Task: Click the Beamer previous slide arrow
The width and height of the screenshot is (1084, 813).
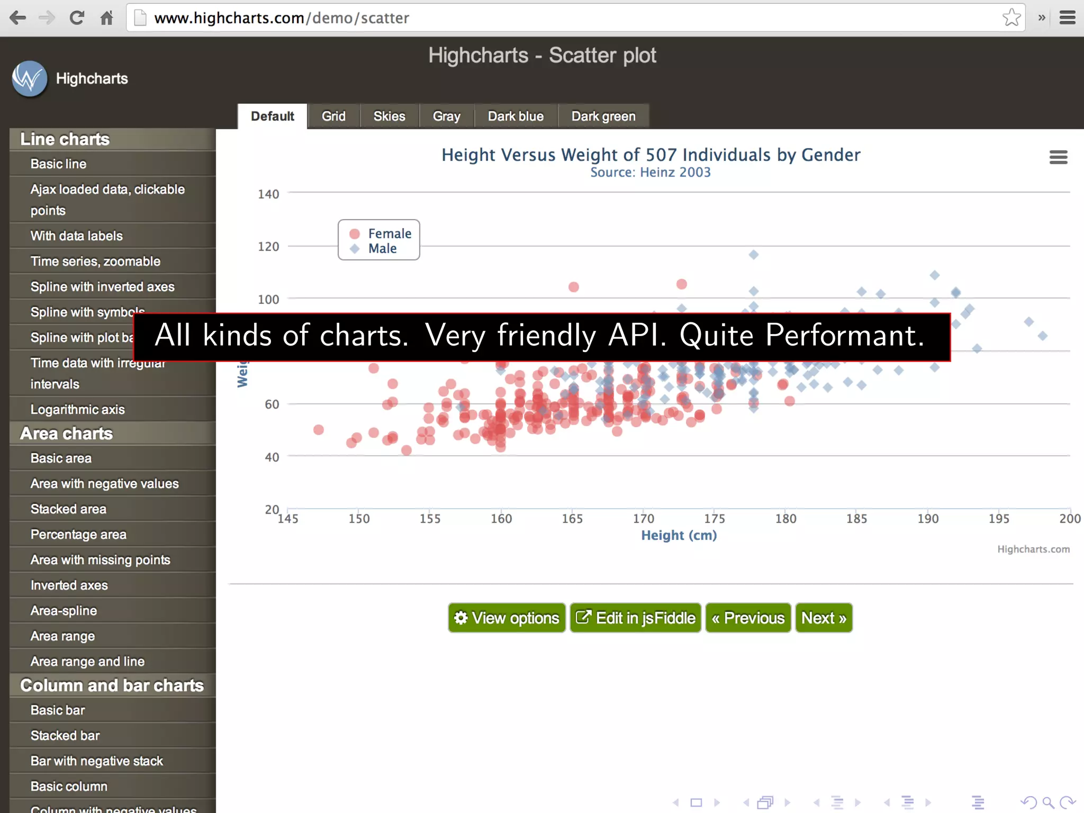Action: (x=676, y=802)
